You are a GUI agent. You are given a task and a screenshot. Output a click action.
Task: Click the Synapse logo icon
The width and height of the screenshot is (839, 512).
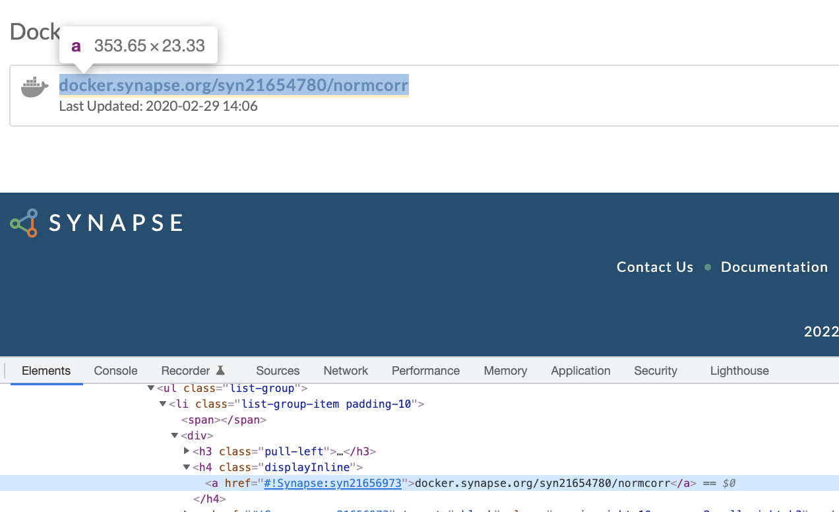click(24, 223)
